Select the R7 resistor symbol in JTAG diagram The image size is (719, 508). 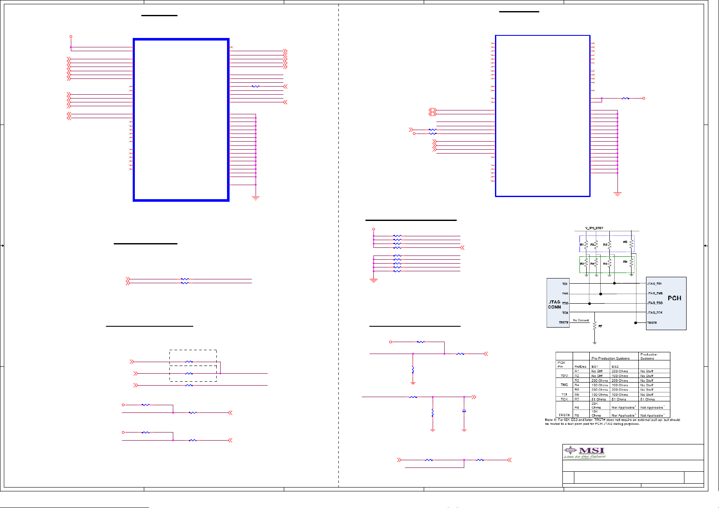[594, 326]
